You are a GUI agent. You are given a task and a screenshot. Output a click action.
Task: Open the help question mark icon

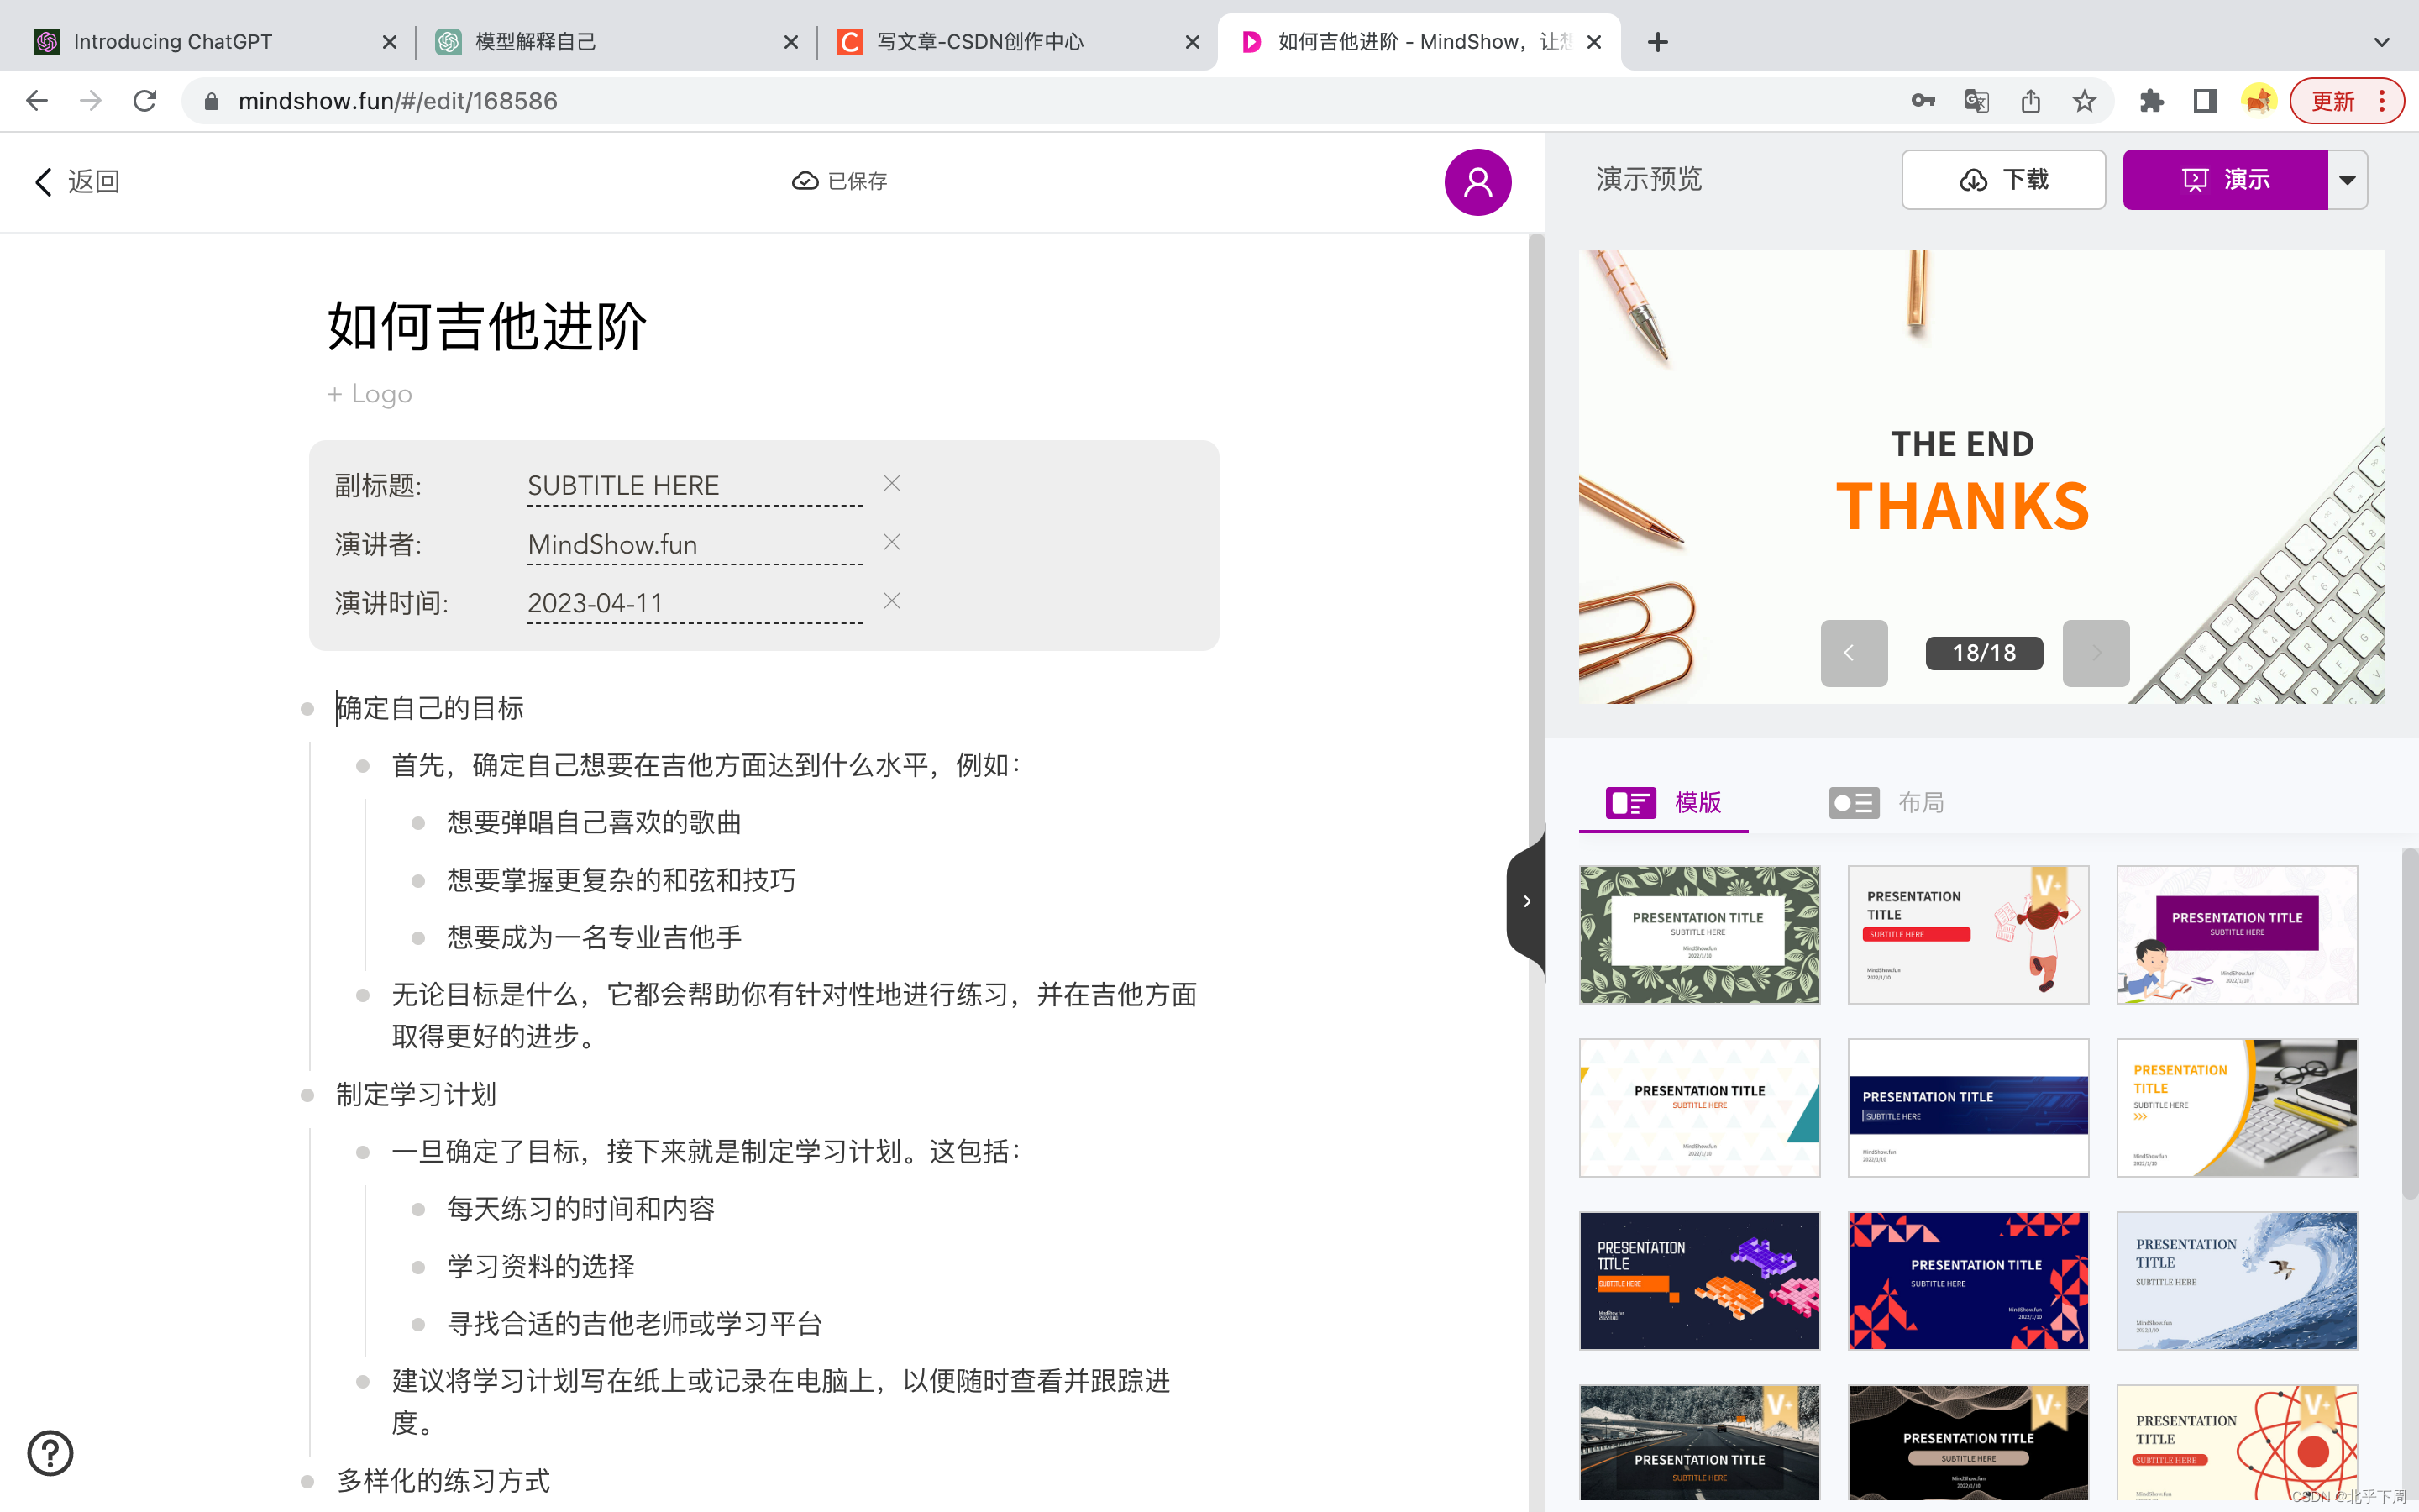pyautogui.click(x=50, y=1453)
